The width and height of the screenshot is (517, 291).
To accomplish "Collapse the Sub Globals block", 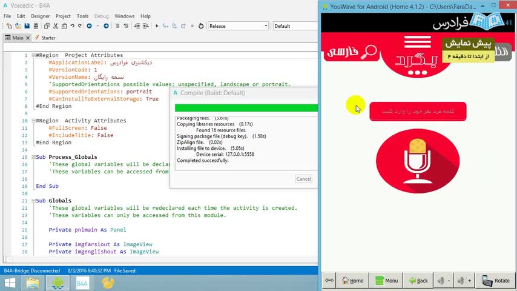I will [33, 201].
